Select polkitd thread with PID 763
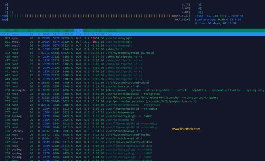The height and width of the screenshot is (161, 265). point(132,127)
